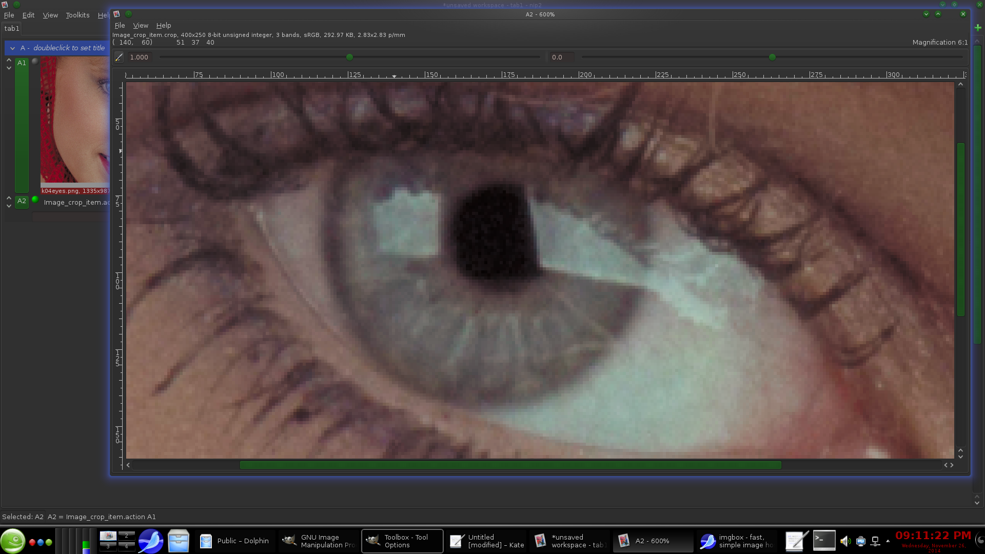Toggle the selection dot beside row A1
Image resolution: width=985 pixels, height=554 pixels.
[35, 61]
